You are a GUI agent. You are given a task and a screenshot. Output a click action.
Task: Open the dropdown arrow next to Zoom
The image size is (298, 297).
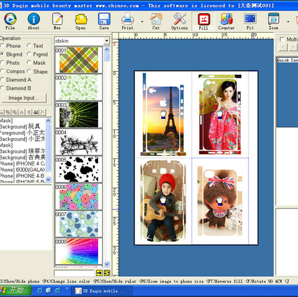(288, 22)
